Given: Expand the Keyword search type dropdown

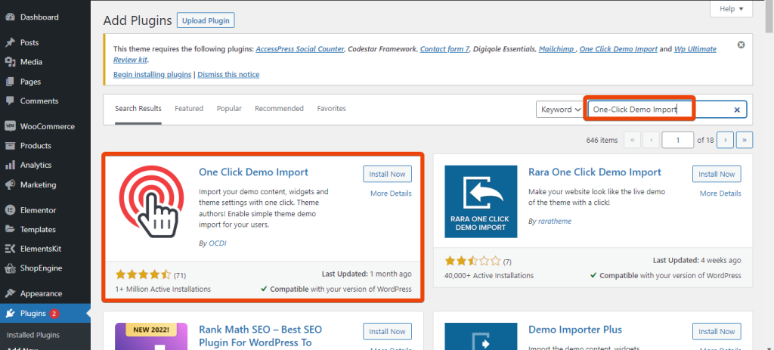Looking at the screenshot, I should click(560, 110).
